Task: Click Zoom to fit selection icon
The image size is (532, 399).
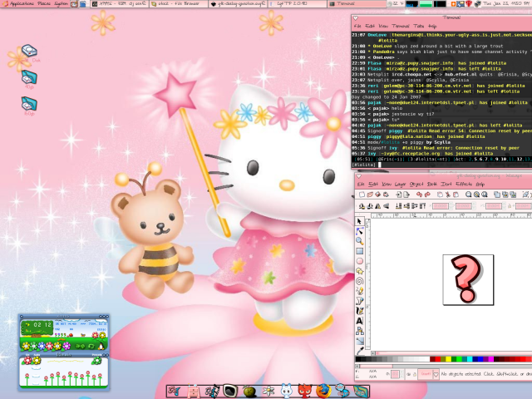Action: [469, 195]
